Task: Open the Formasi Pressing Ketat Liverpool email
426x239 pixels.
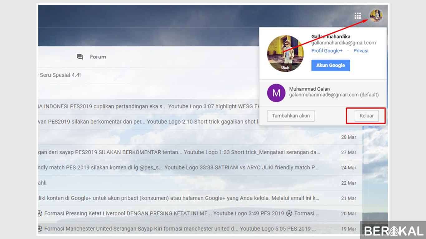Action: click(200, 213)
